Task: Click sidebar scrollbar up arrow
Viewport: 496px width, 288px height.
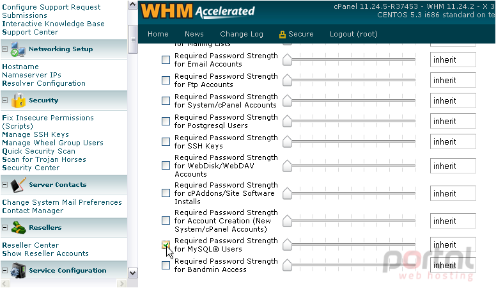Action: pyautogui.click(x=133, y=4)
